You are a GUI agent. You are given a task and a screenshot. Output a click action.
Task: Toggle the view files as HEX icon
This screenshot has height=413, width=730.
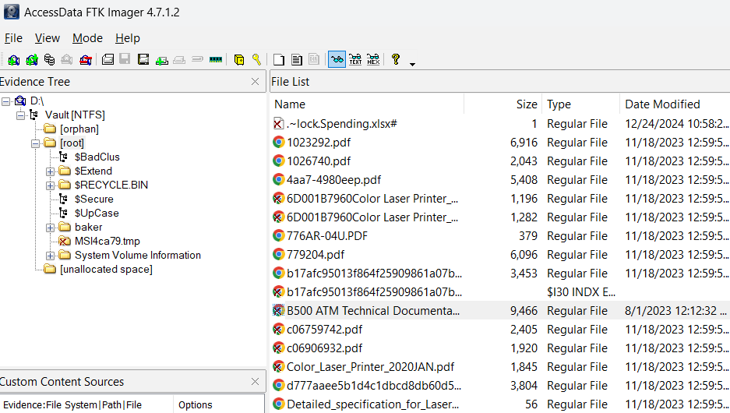pos(373,59)
